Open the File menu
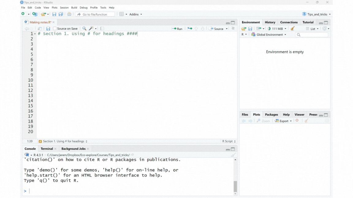 click(x=23, y=8)
